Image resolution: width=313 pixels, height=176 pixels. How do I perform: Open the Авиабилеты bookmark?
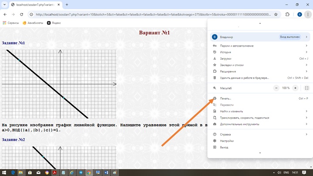click(x=33, y=23)
